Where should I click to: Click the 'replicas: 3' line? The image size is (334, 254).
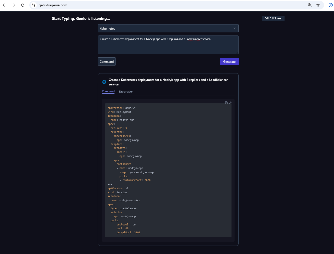click(119, 128)
